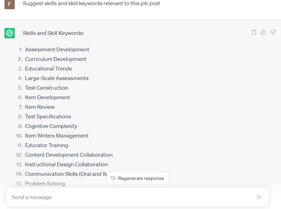
Task: Give the response a thumbs down
Action: pos(273,32)
